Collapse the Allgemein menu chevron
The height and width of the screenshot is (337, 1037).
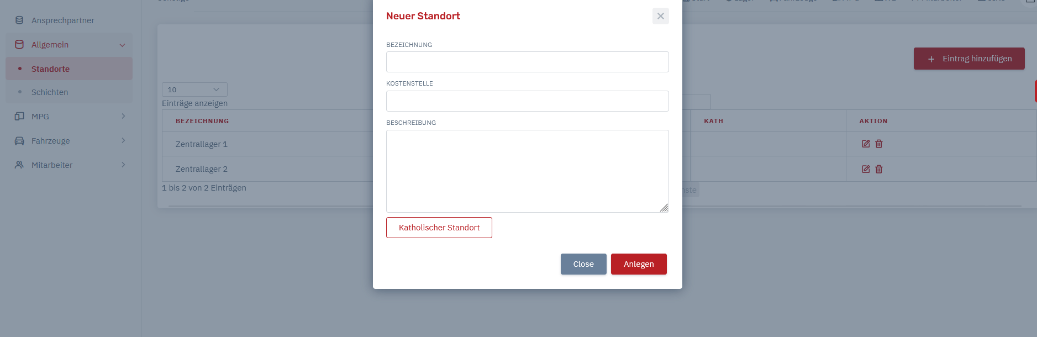click(122, 45)
